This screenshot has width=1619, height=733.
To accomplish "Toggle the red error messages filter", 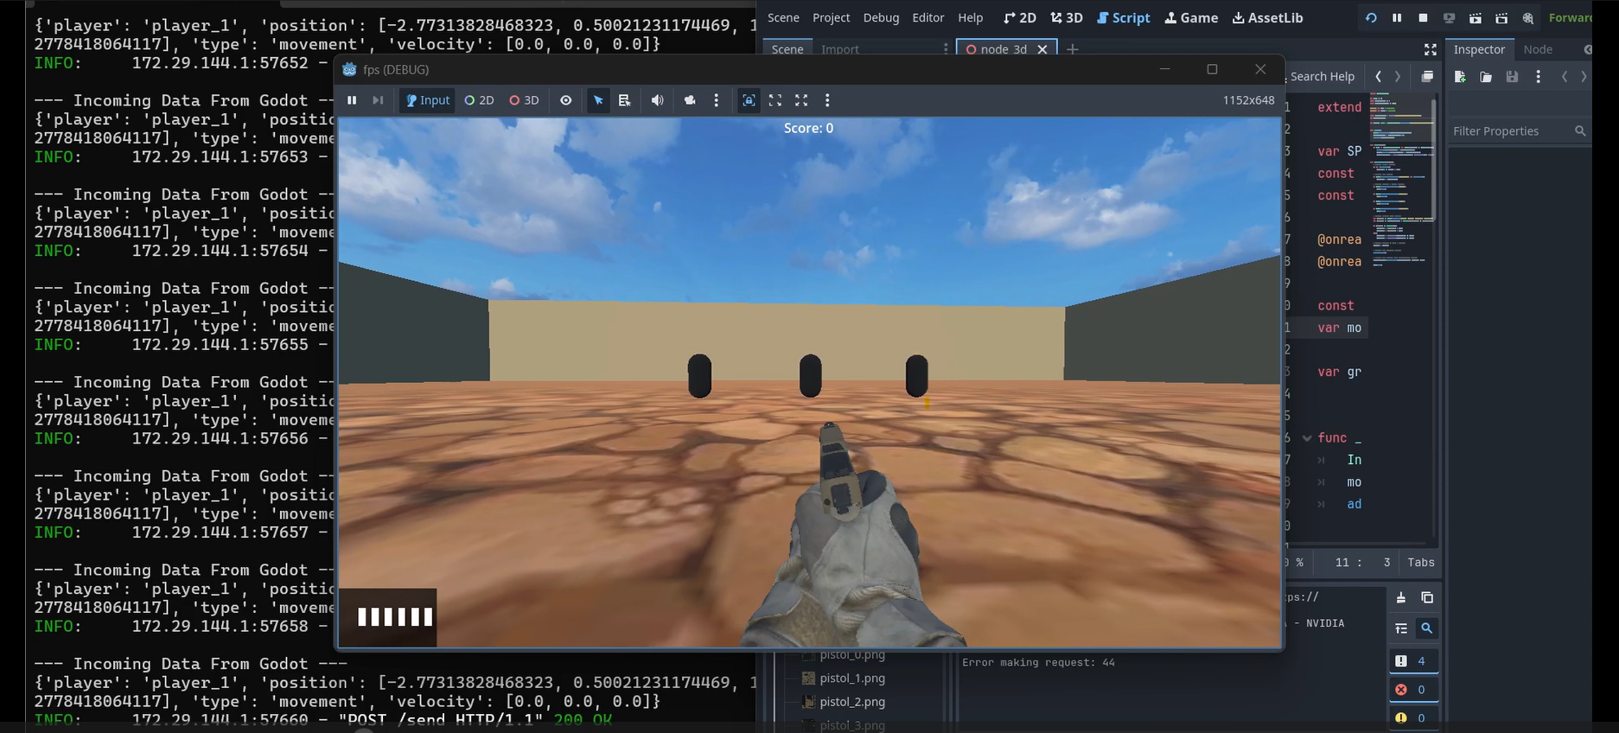I will (x=1413, y=690).
